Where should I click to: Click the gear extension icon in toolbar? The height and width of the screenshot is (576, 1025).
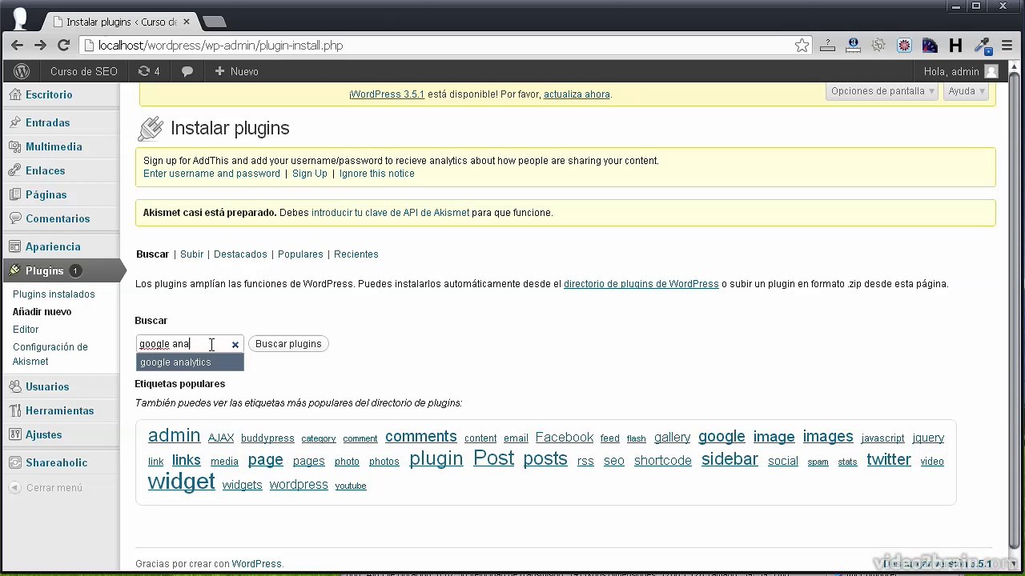click(878, 46)
